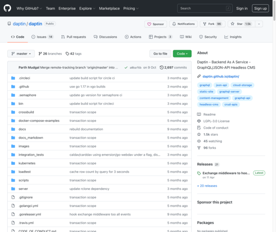Click the headless-cms topic tag
Screen dimensions: 276x232
(209, 104)
